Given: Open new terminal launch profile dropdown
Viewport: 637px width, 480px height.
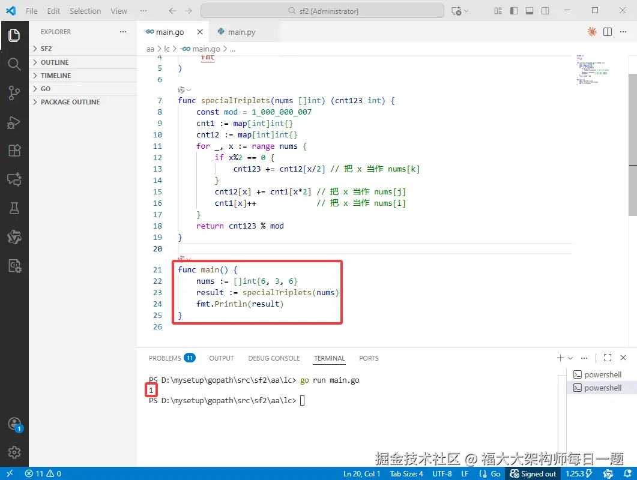Looking at the screenshot, I should point(570,358).
